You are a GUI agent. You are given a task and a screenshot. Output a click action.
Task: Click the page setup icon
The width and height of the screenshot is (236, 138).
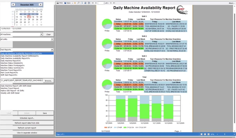point(85,3)
